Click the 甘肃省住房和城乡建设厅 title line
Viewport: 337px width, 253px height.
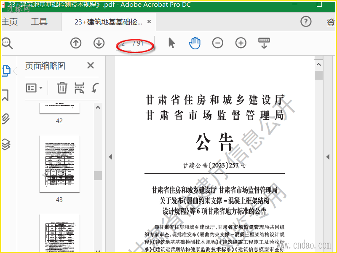[215, 100]
